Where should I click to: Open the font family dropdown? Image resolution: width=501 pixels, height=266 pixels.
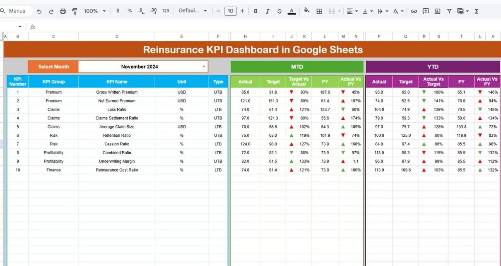pyautogui.click(x=193, y=11)
